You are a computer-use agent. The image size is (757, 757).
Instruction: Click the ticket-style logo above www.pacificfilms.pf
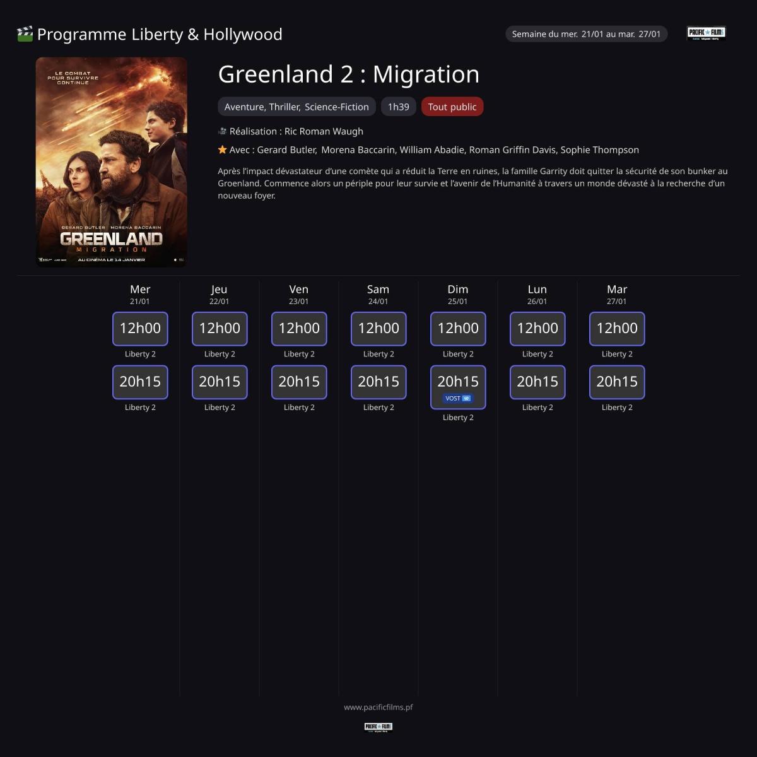(378, 727)
